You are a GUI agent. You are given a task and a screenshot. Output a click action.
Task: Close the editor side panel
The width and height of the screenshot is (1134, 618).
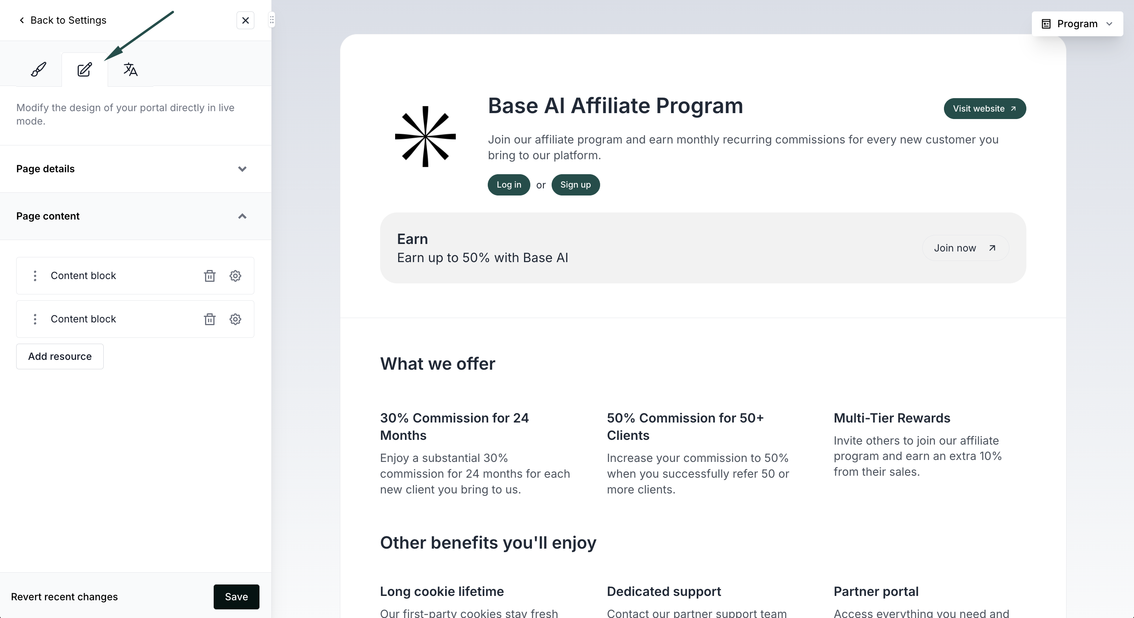click(x=245, y=20)
